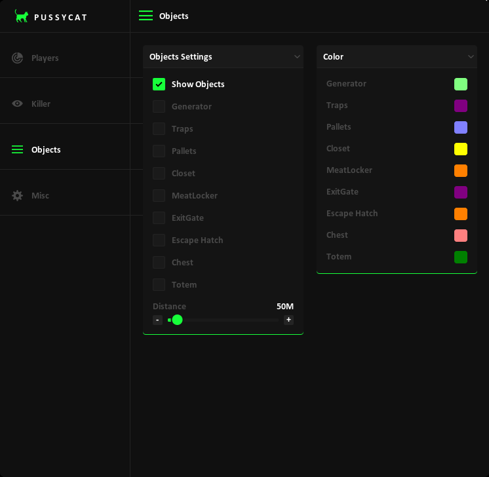The height and width of the screenshot is (477, 489).
Task: Click the Distance slider handle
Action: (177, 320)
